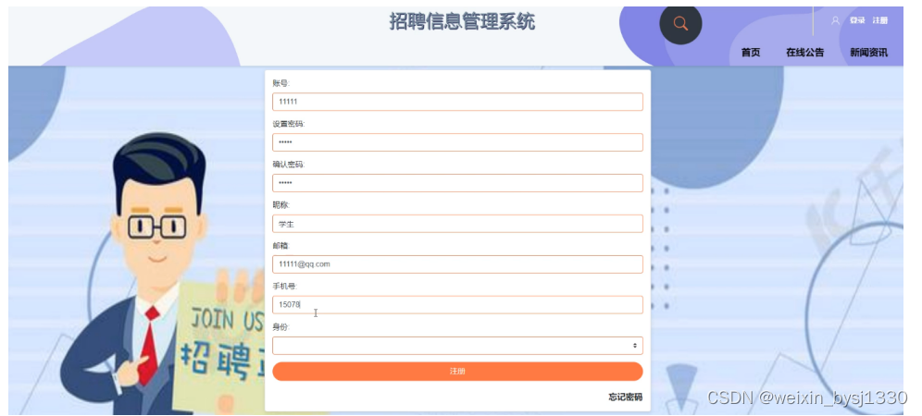The image size is (922, 416).
Task: Open 在线公告 menu item
Action: pyautogui.click(x=805, y=53)
